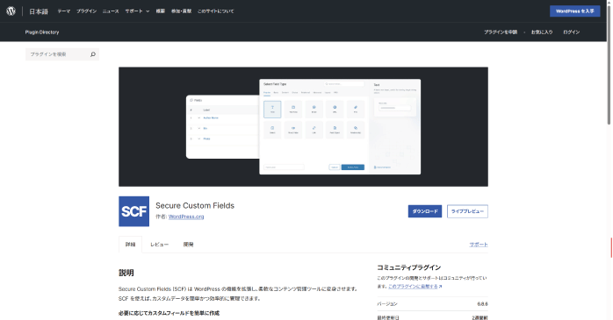Open the 参加・貢献 menu item

[182, 11]
